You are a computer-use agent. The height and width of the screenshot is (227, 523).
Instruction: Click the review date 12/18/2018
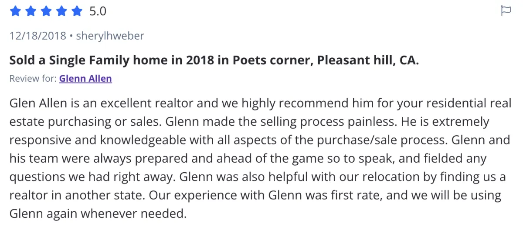38,36
